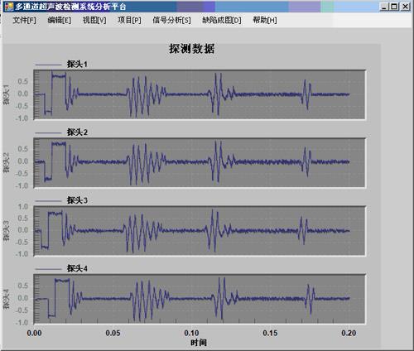Viewport: 414px width, 351px height.
Task: Click the 探头3 legend label
Action: 77,200
